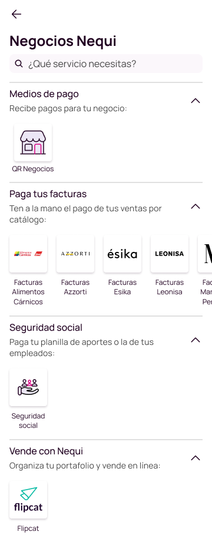Viewport: 212px width, 545px height.
Task: Focus the ¿Qué servicio necesitas? search field
Action: point(106,64)
